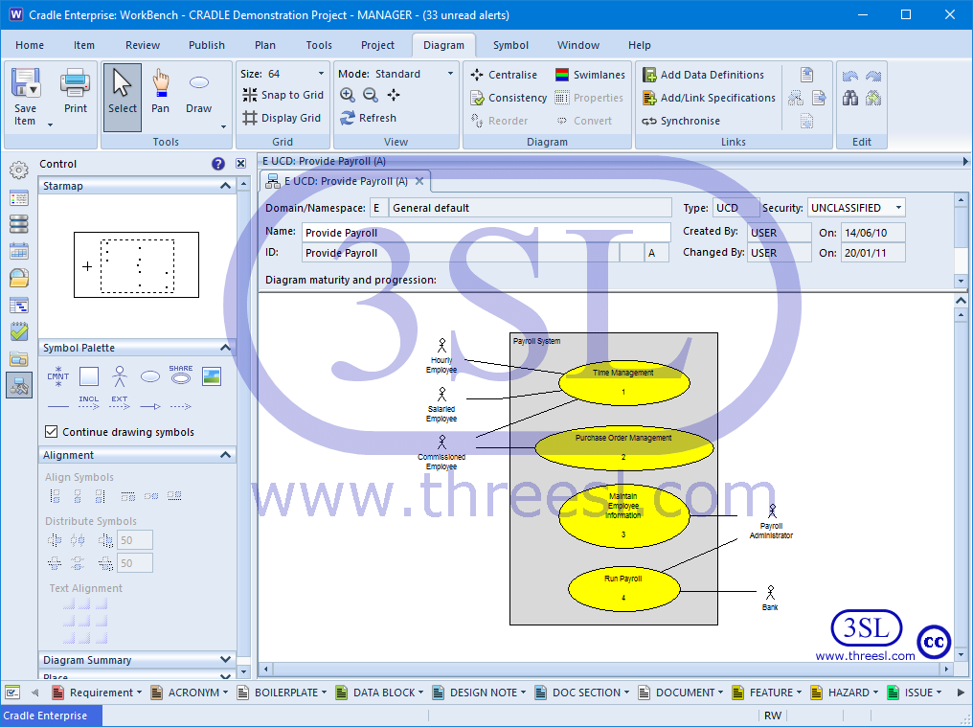Select the Time Management use case
This screenshot has width=973, height=727.
623,382
